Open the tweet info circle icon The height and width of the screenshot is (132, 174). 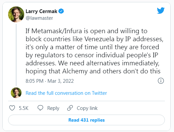161,81
